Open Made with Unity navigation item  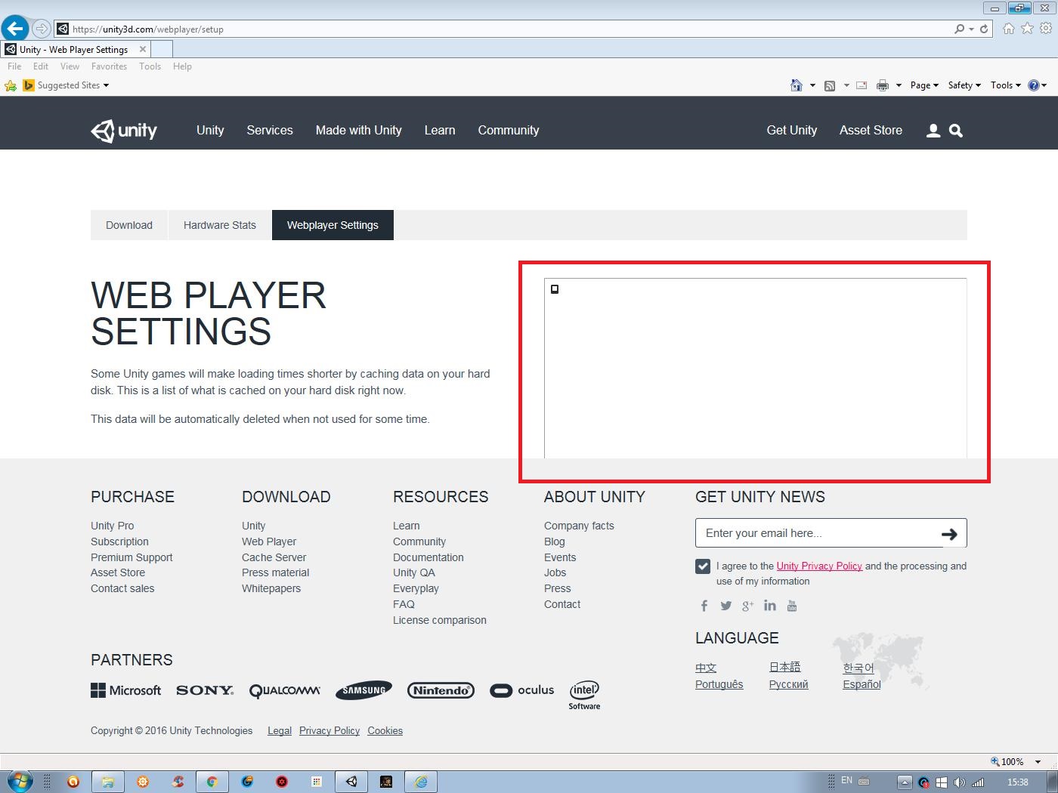coord(359,130)
